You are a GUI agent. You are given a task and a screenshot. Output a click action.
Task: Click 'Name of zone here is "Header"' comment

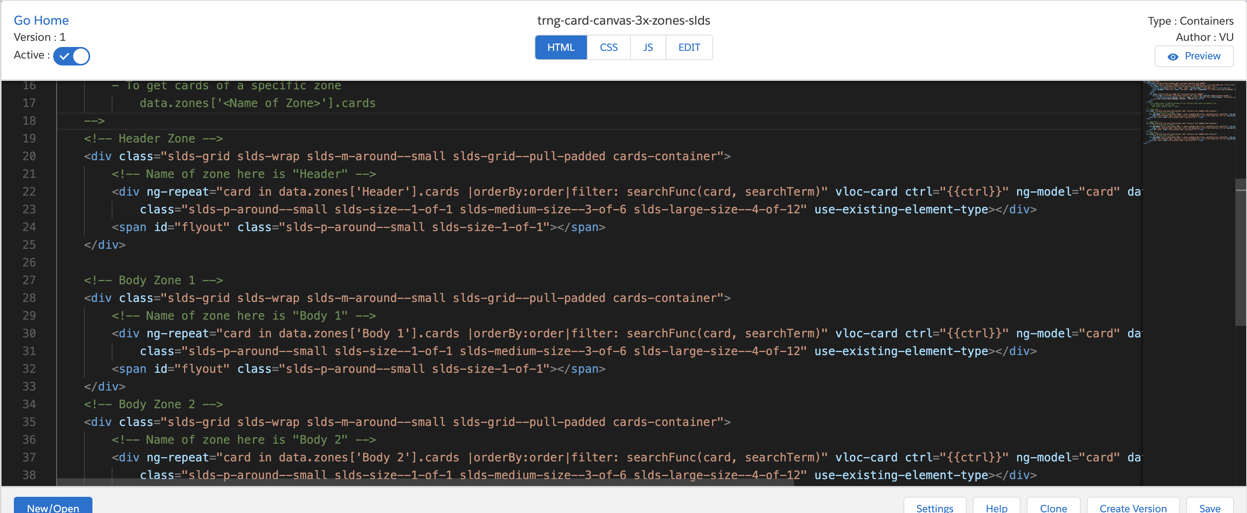244,174
